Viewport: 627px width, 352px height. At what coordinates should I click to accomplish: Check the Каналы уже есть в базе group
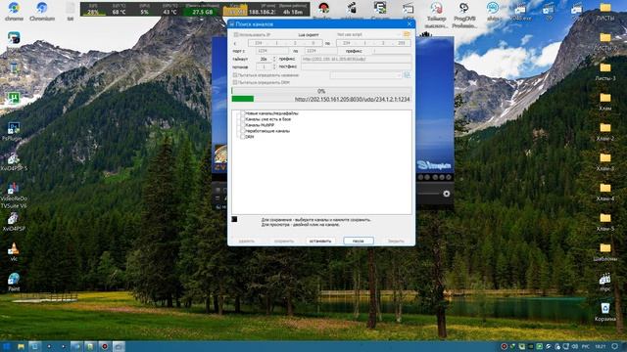[x=242, y=119]
